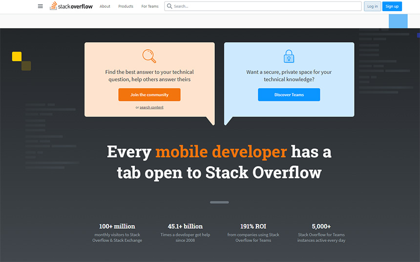Open the About menu item
Image resolution: width=420 pixels, height=262 pixels.
coord(105,6)
